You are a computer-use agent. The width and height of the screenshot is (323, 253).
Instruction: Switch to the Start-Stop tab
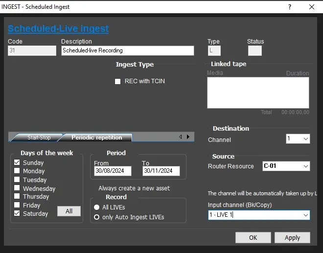tap(38, 138)
